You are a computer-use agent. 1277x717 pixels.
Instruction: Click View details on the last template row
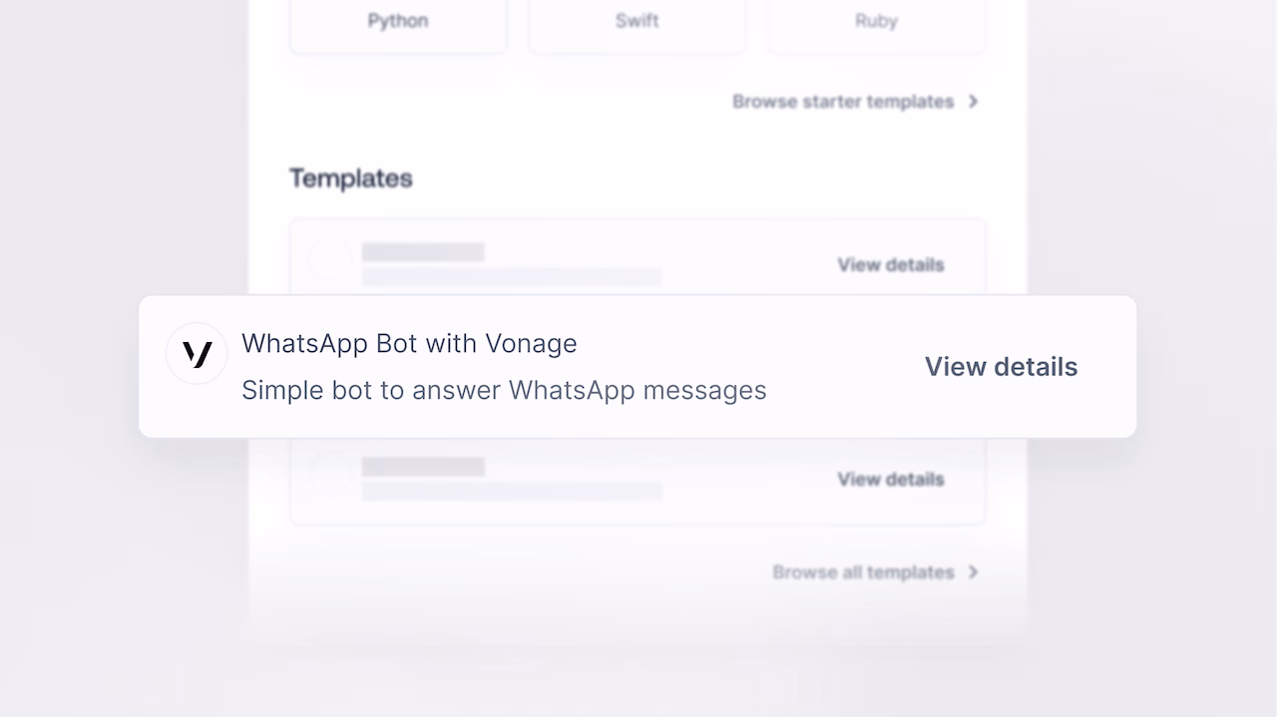coord(891,480)
